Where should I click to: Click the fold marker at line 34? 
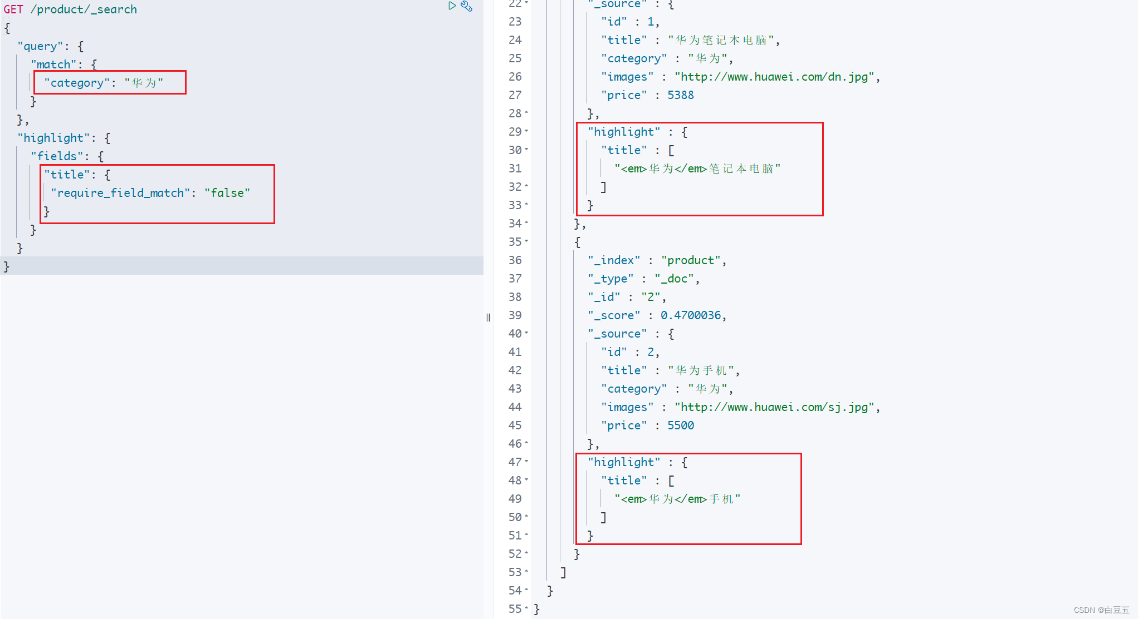coord(526,224)
